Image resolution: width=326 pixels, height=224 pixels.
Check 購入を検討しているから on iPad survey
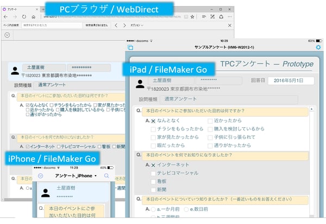(210, 129)
